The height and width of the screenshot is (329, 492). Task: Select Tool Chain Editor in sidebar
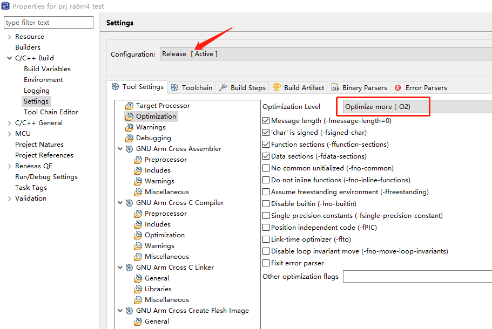pos(51,112)
